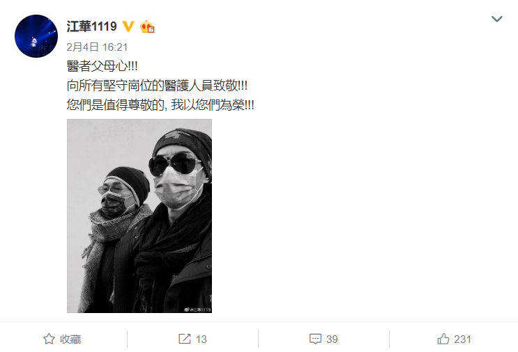The image size is (518, 352).
Task: Click the line ending with 我以您們為榮
Action: [x=160, y=105]
